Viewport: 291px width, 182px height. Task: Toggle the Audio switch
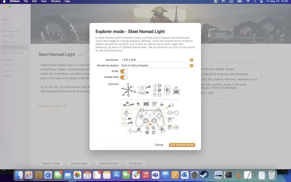coord(124,71)
